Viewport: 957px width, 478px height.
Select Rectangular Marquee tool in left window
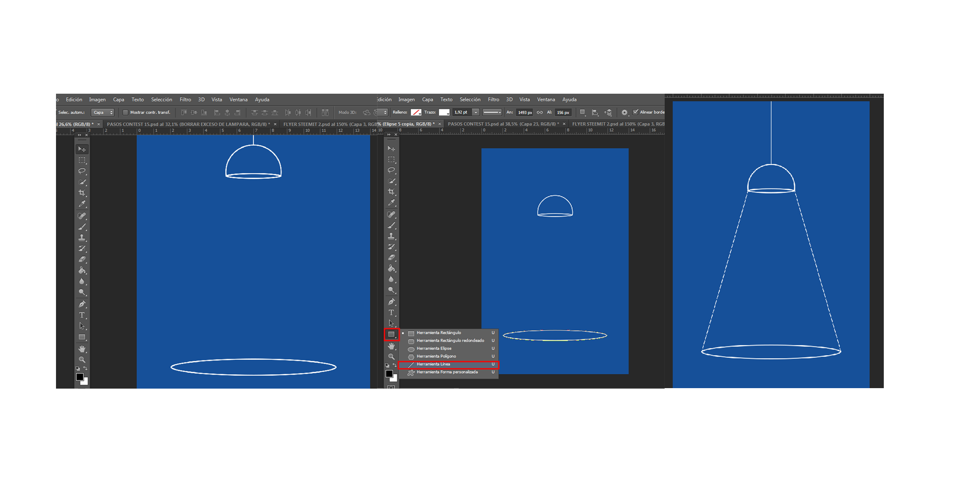coord(82,160)
